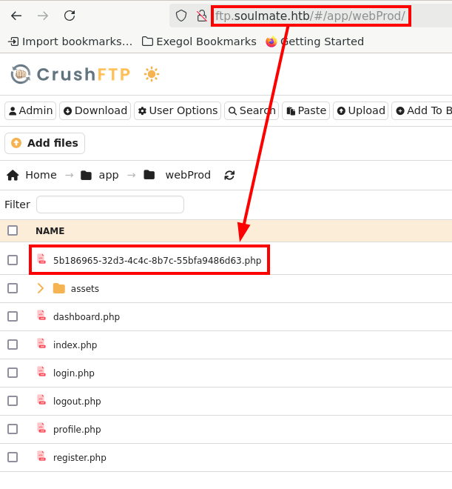Open the User Options menu
This screenshot has height=489, width=452.
(178, 111)
